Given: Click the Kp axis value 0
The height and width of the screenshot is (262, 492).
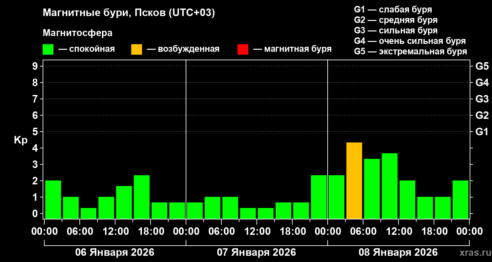Looking at the screenshot, I should [36, 214].
